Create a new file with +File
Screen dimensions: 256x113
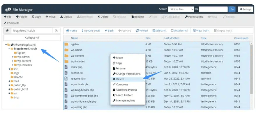tap(8, 17)
